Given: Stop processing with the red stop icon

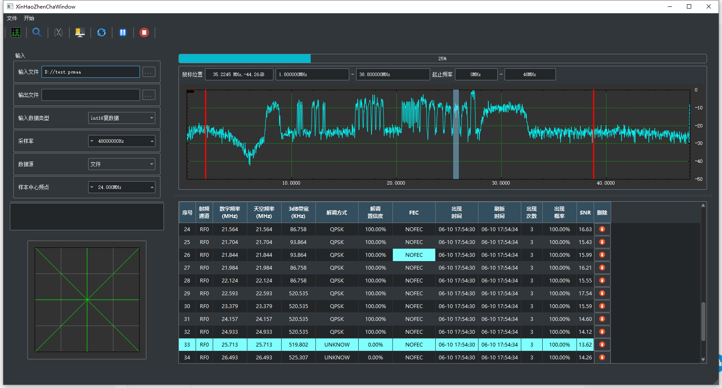Looking at the screenshot, I should [144, 32].
